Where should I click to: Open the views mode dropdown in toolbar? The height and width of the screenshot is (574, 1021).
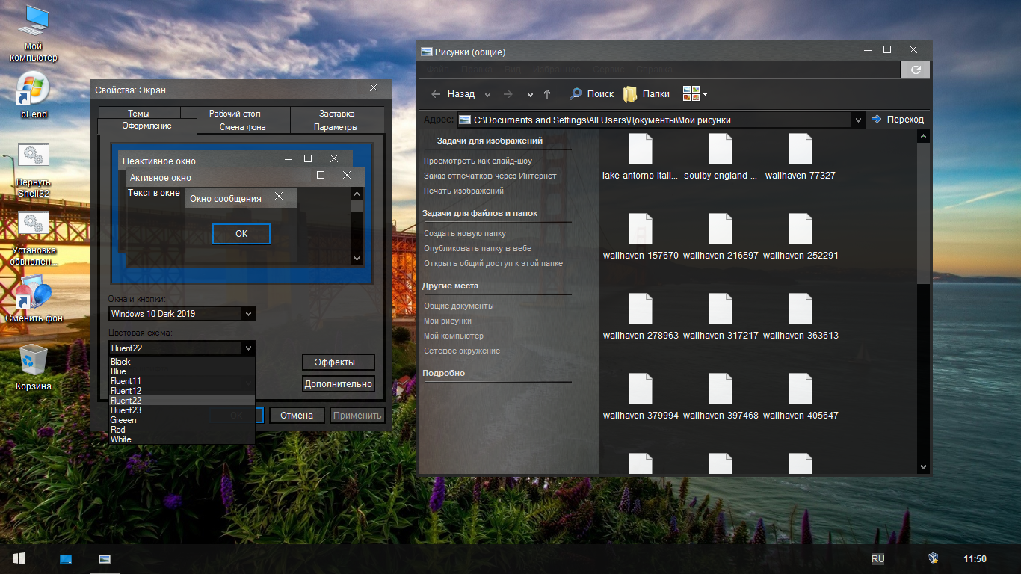click(695, 94)
